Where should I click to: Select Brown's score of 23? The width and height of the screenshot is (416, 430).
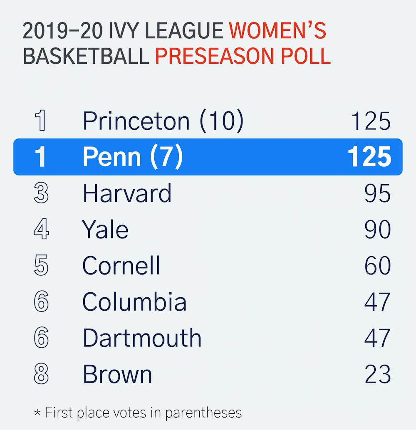(377, 374)
